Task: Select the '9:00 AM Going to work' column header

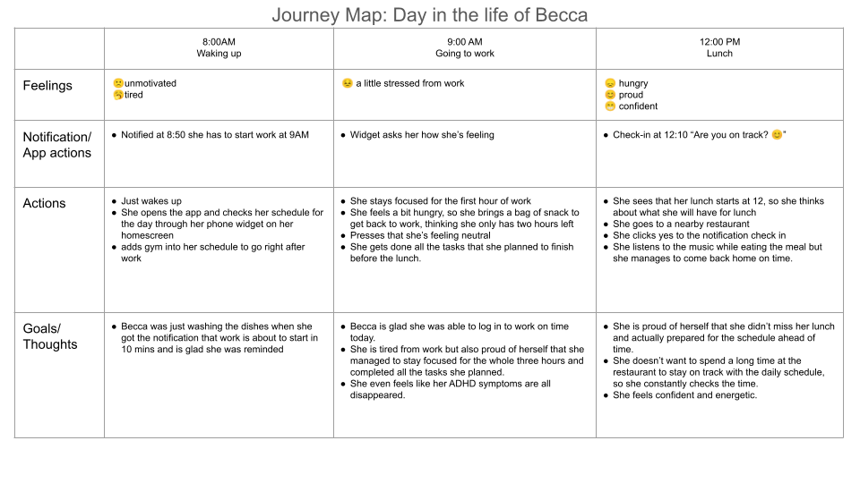Action: coord(465,47)
